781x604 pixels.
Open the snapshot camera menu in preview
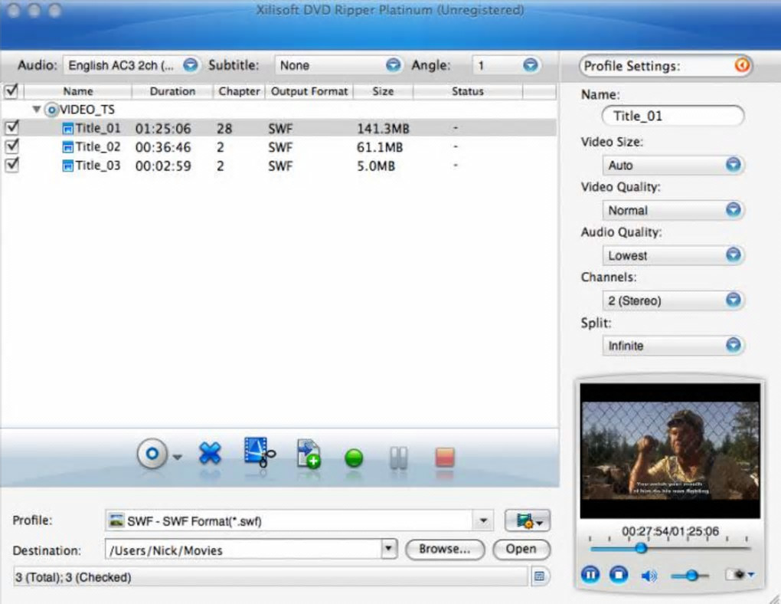740,575
